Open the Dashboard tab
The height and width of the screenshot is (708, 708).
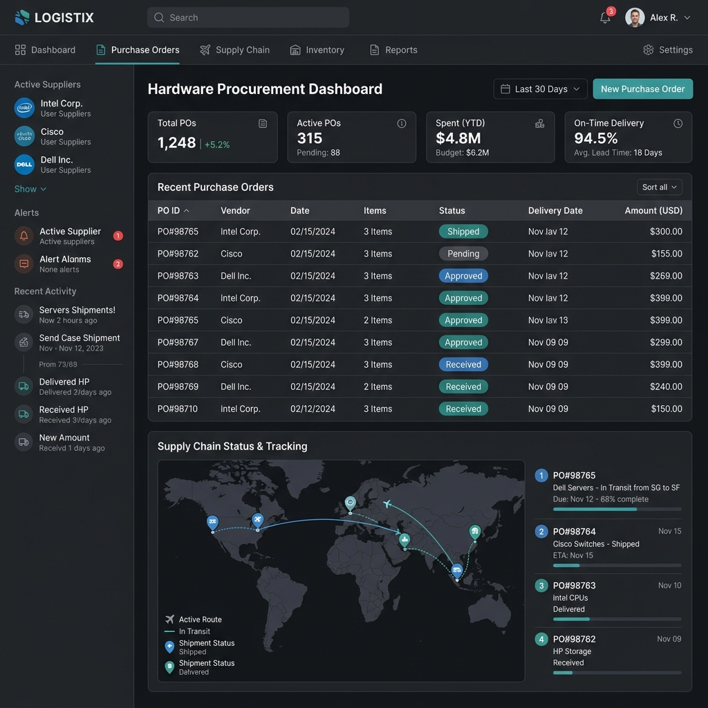pyautogui.click(x=45, y=50)
